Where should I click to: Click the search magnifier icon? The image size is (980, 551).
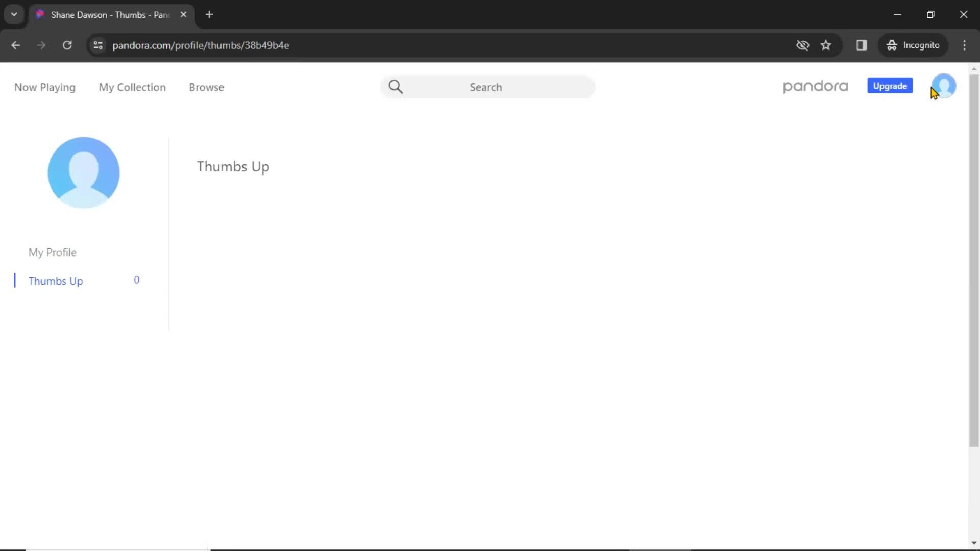[395, 86]
